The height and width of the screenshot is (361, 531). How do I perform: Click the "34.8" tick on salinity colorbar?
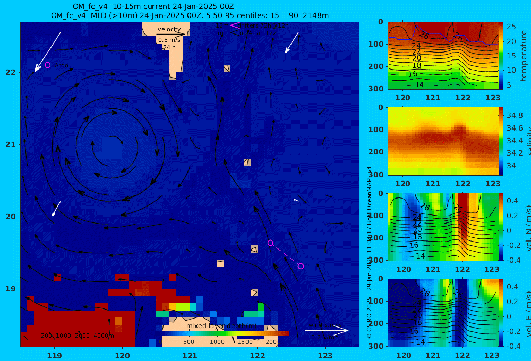[515, 116]
